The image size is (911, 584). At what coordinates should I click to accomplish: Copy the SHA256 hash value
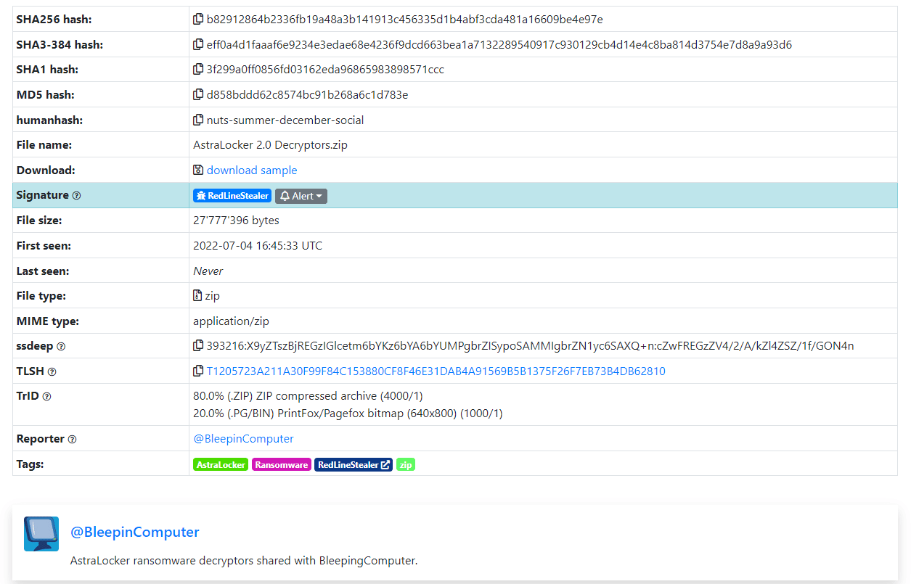(x=198, y=20)
